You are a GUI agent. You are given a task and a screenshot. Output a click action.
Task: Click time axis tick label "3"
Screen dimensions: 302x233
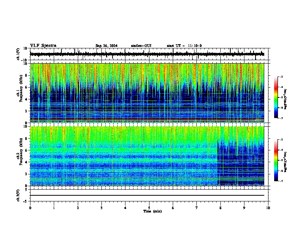[101, 208]
